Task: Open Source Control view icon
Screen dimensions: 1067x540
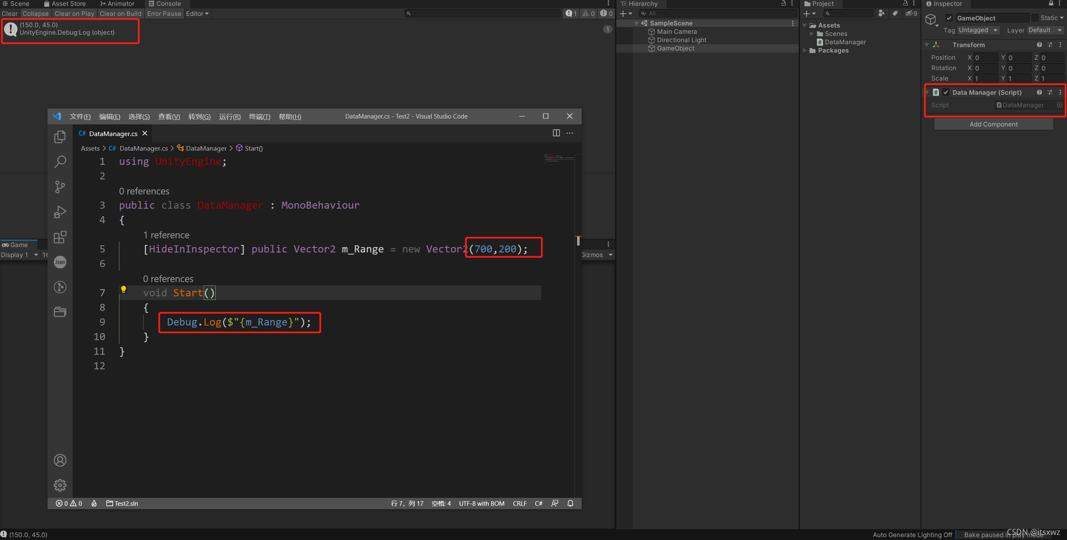Action: [60, 187]
